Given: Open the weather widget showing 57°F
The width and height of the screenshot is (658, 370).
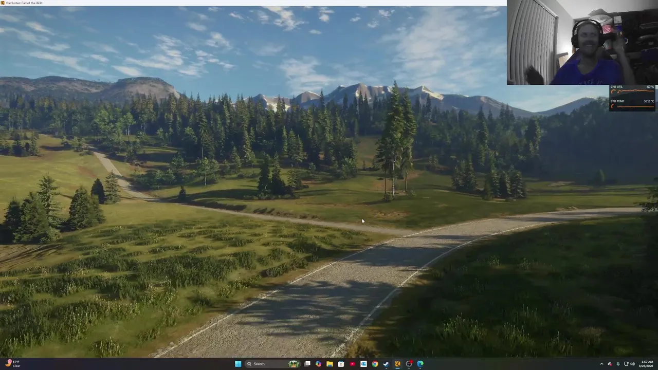Looking at the screenshot, I should tap(12, 364).
